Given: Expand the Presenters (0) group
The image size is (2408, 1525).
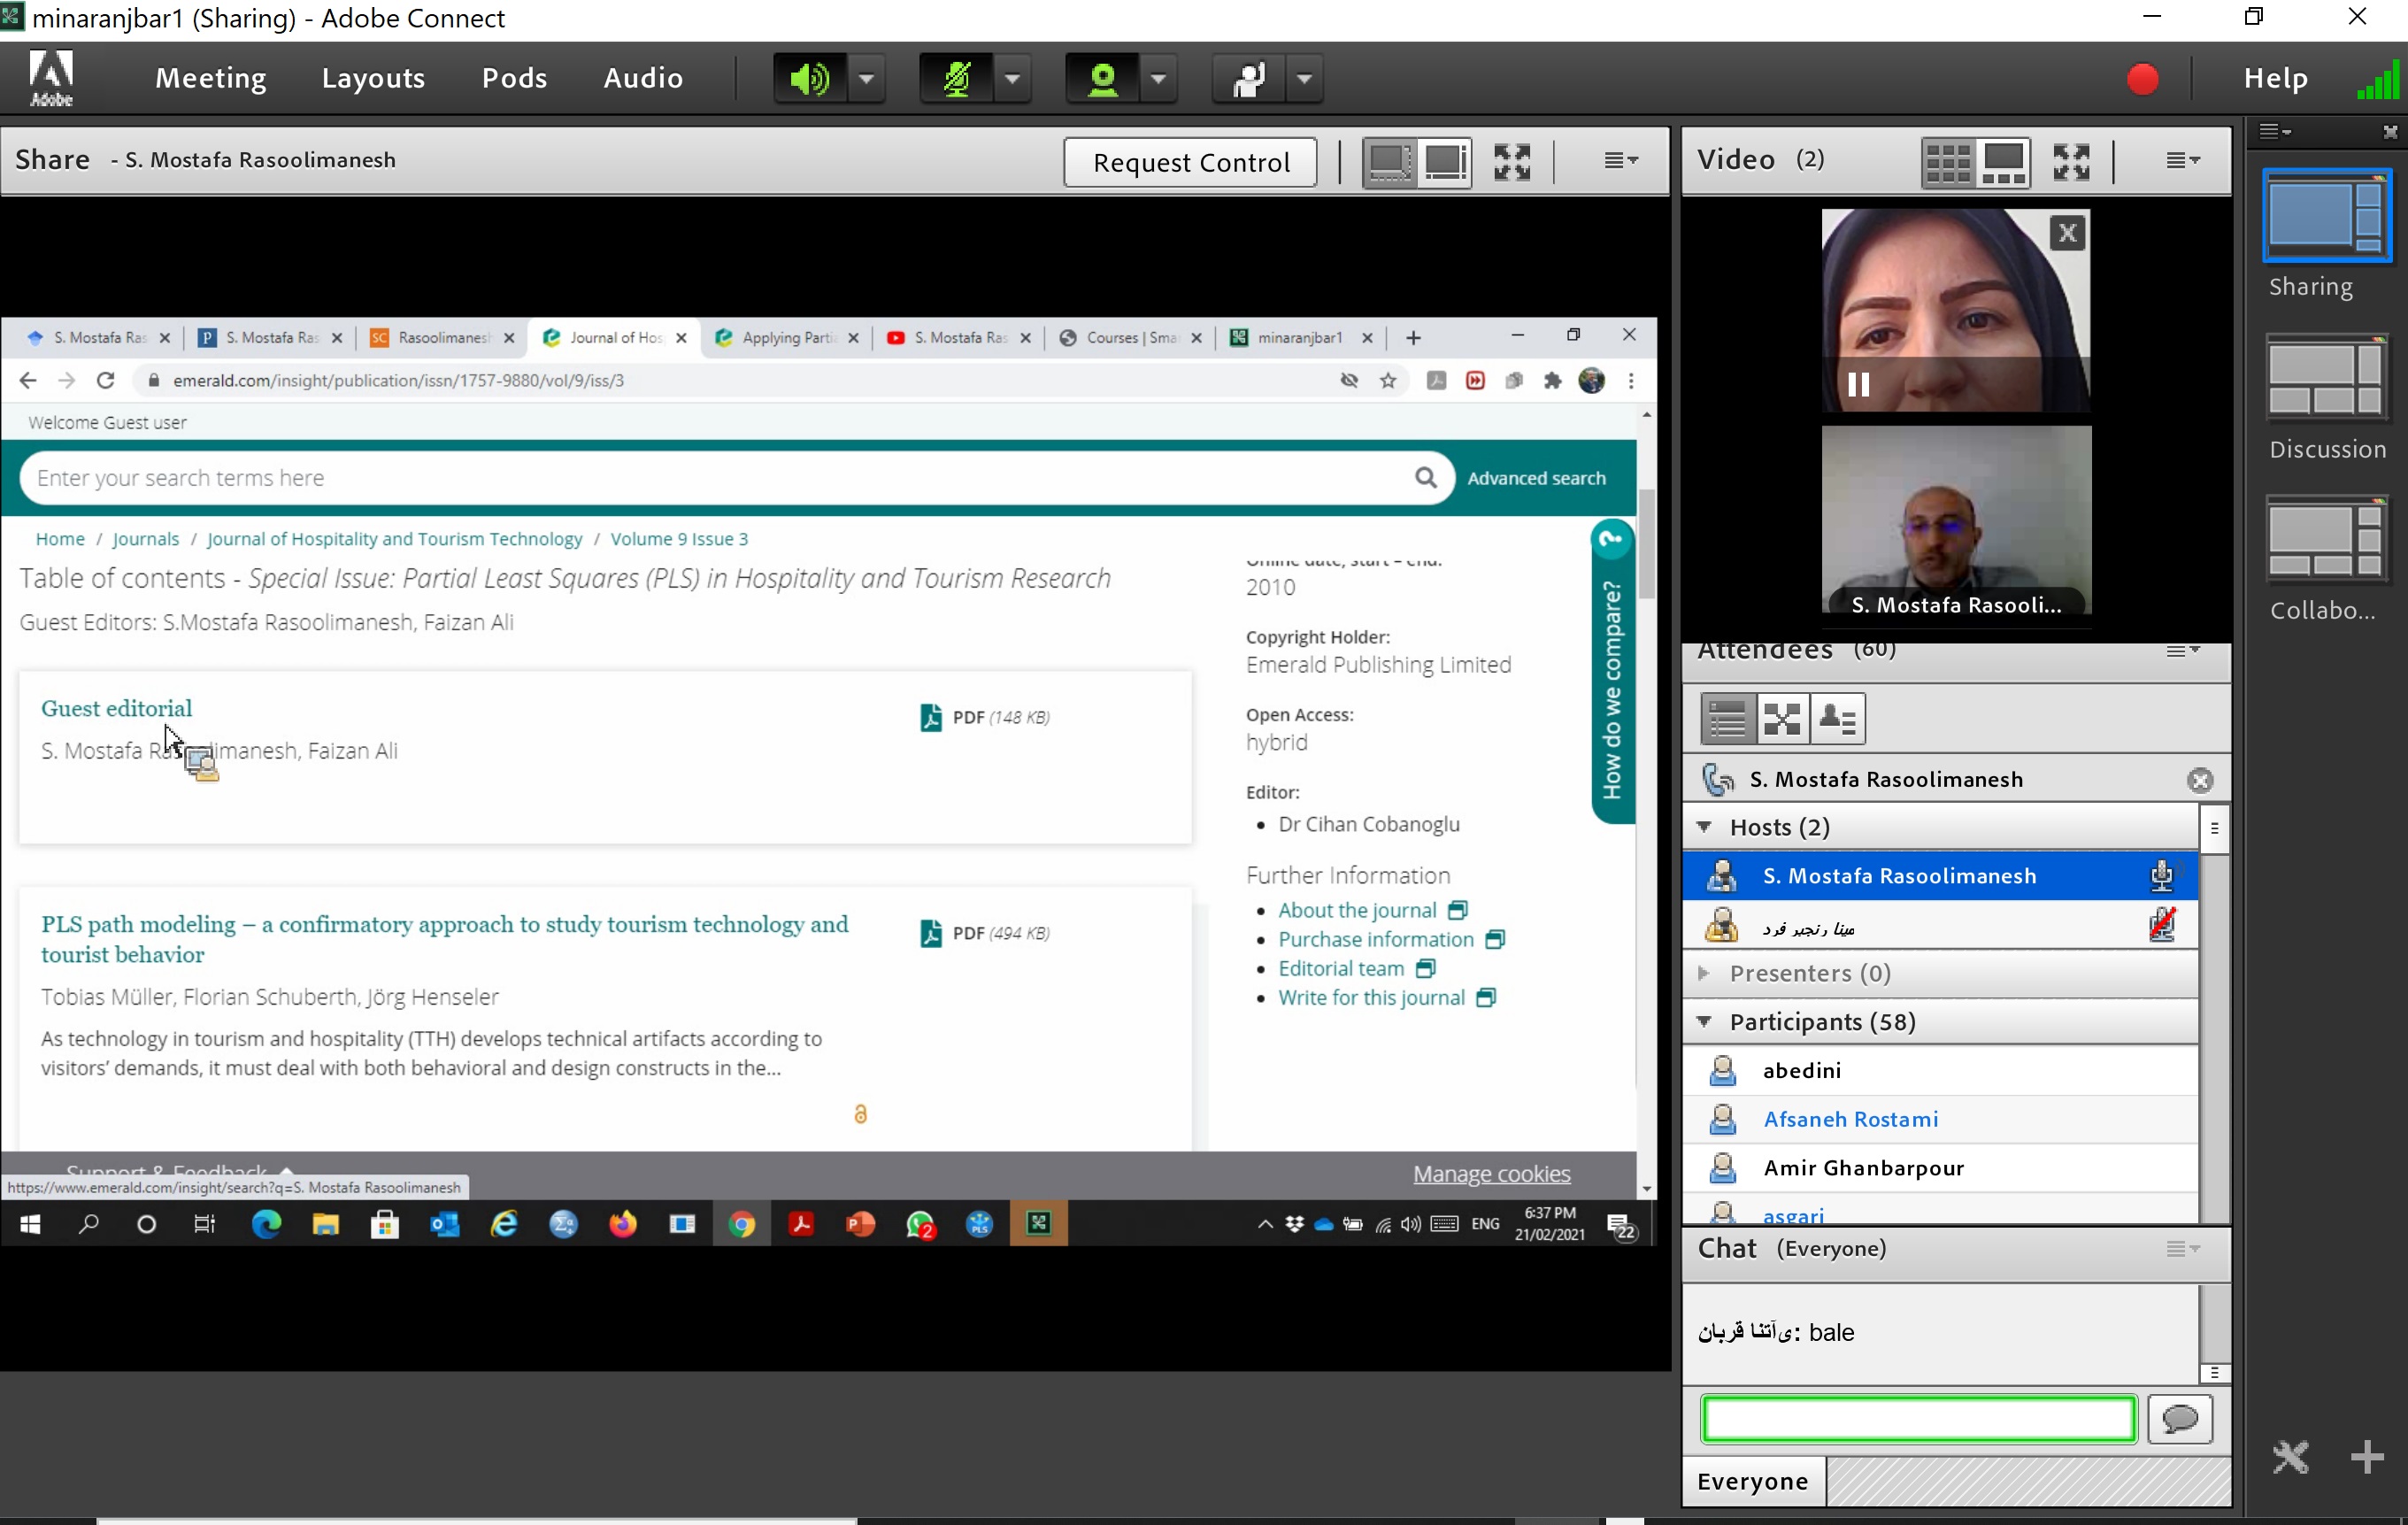Looking at the screenshot, I should coord(1704,973).
